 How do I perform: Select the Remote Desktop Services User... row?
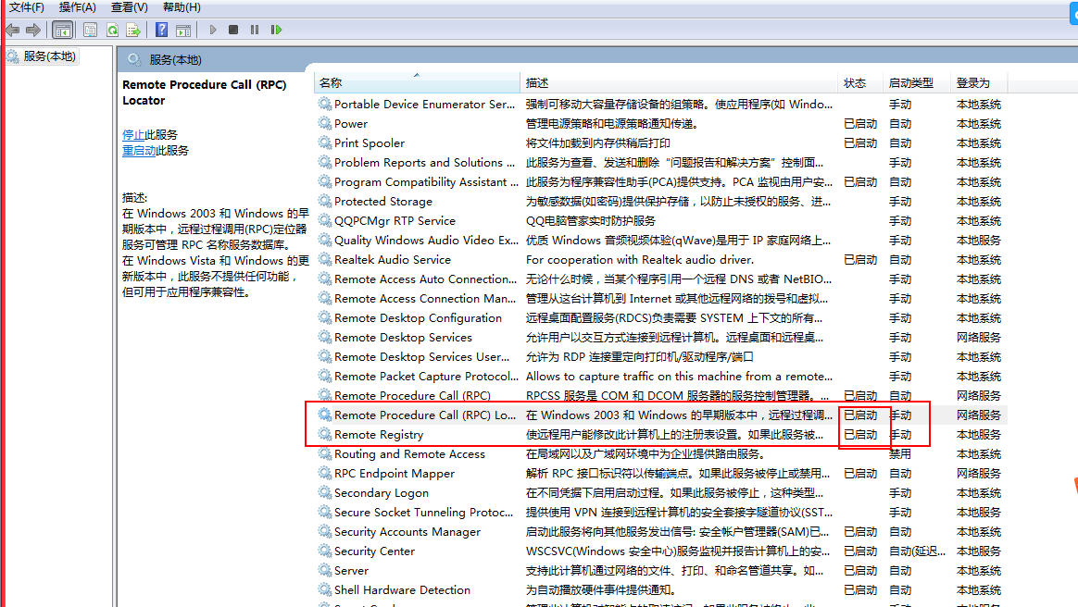660,356
